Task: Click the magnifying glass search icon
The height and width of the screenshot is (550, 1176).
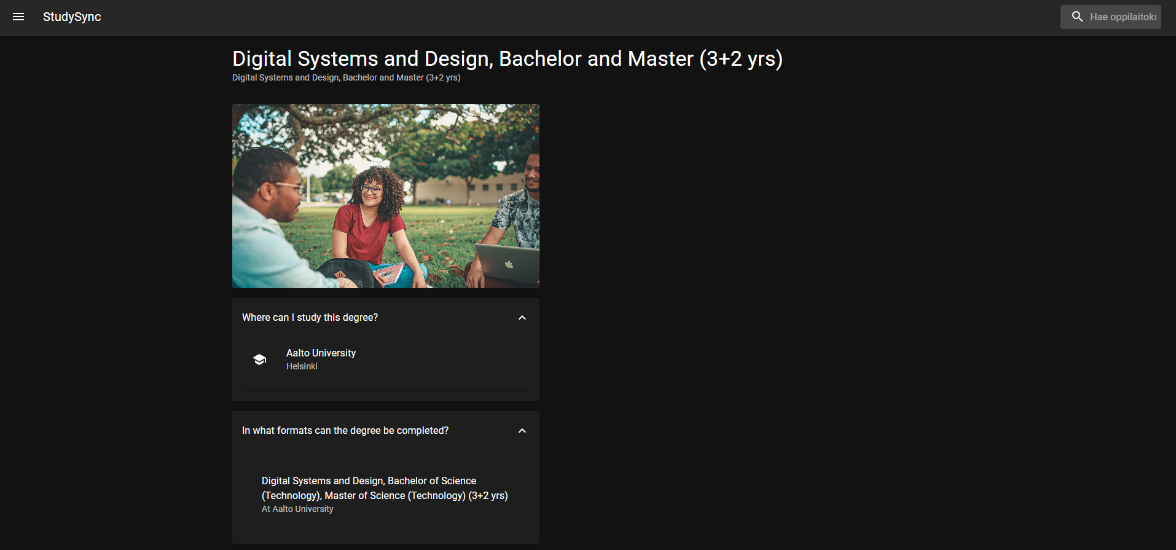Action: pos(1077,17)
